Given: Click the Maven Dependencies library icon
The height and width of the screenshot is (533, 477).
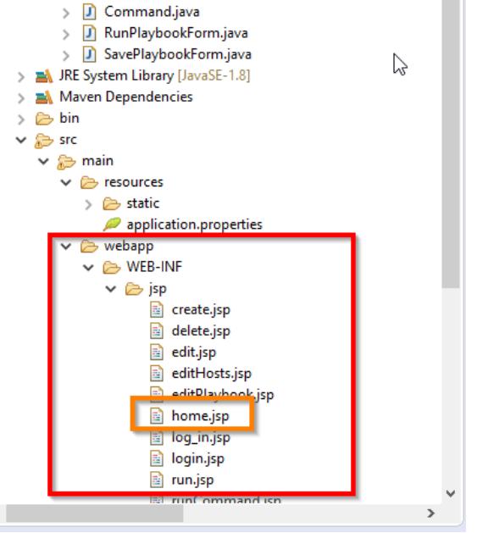Looking at the screenshot, I should [44, 97].
